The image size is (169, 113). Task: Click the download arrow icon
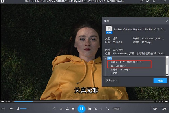(101, 109)
